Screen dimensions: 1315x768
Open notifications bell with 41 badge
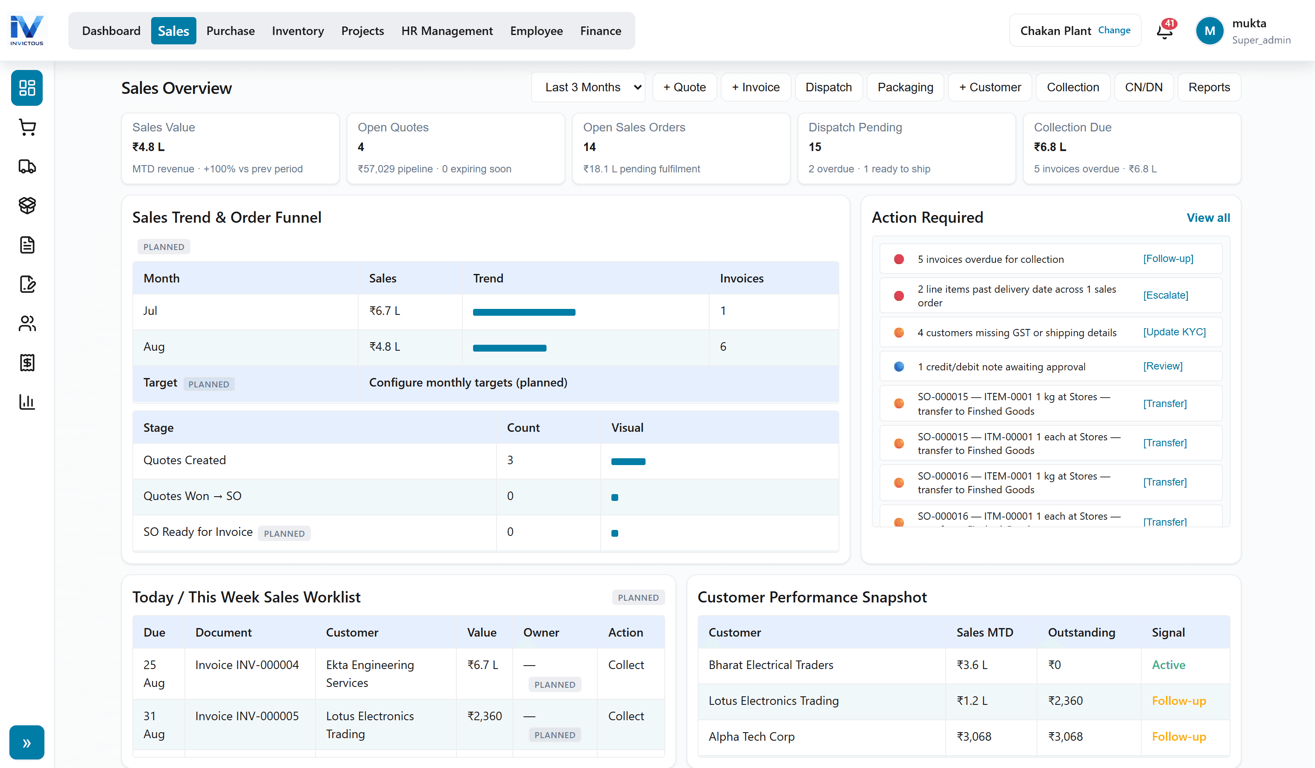pos(1165,30)
